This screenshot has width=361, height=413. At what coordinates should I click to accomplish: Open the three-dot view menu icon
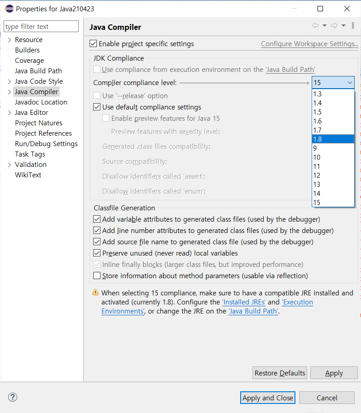(353, 25)
